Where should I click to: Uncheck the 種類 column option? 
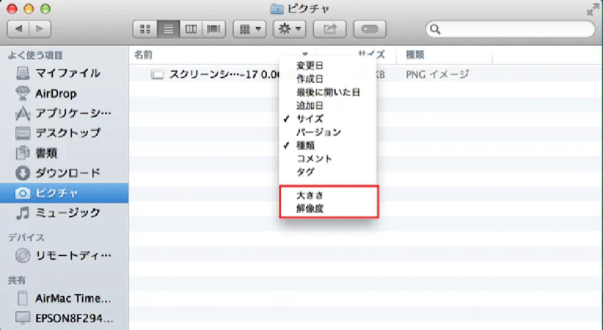305,146
